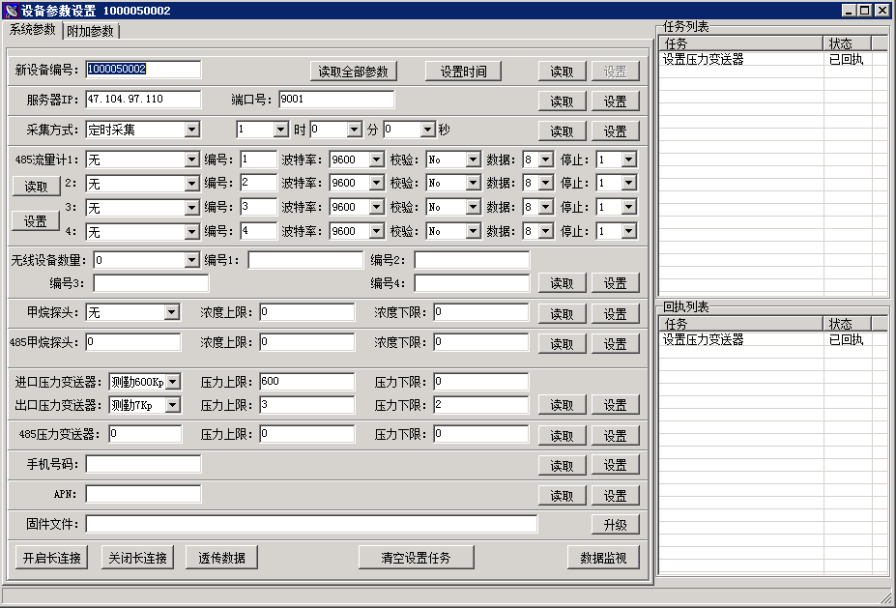This screenshot has height=608, width=896.
Task: Click the 清空设置任务 button
Action: 415,558
